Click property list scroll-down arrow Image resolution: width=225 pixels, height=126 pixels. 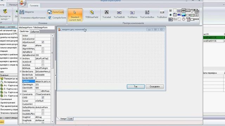click(x=52, y=122)
